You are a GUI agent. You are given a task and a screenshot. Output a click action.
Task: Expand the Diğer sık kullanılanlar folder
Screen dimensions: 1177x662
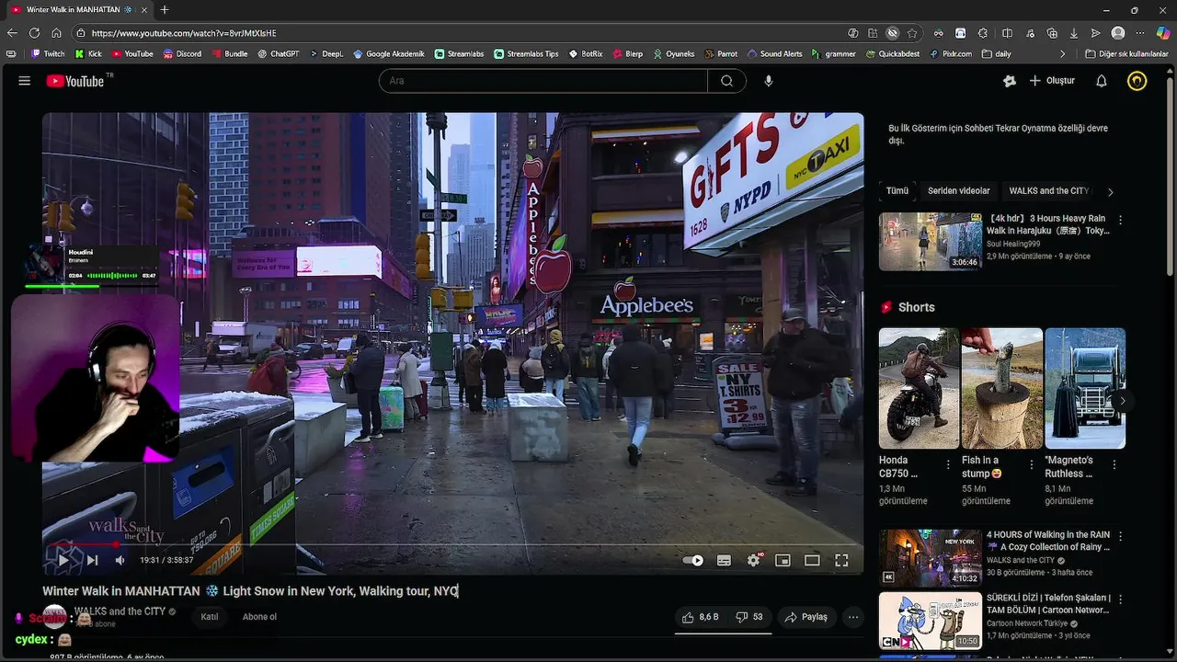tap(1126, 54)
